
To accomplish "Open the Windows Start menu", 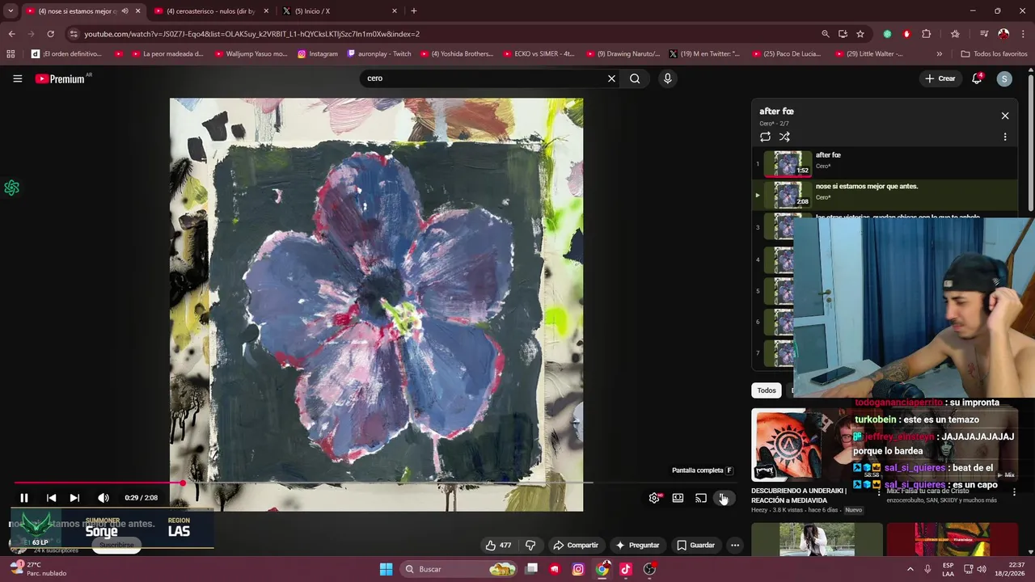I will coord(386,569).
